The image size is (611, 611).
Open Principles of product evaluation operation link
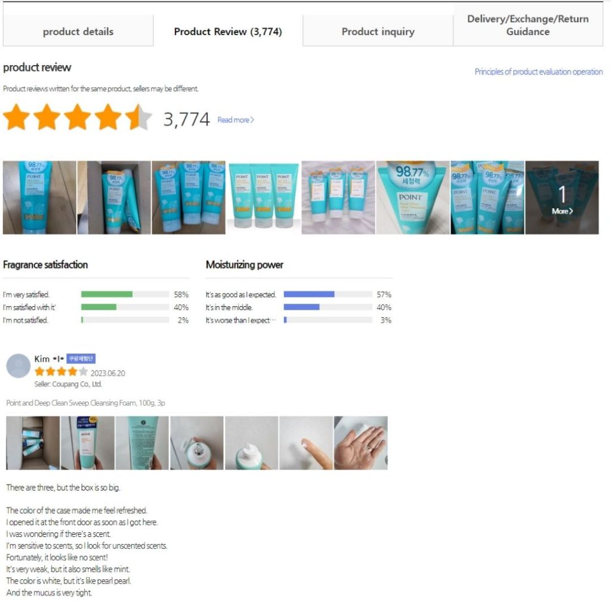click(539, 72)
